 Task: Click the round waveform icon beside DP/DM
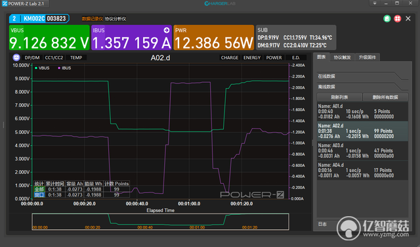(16, 57)
